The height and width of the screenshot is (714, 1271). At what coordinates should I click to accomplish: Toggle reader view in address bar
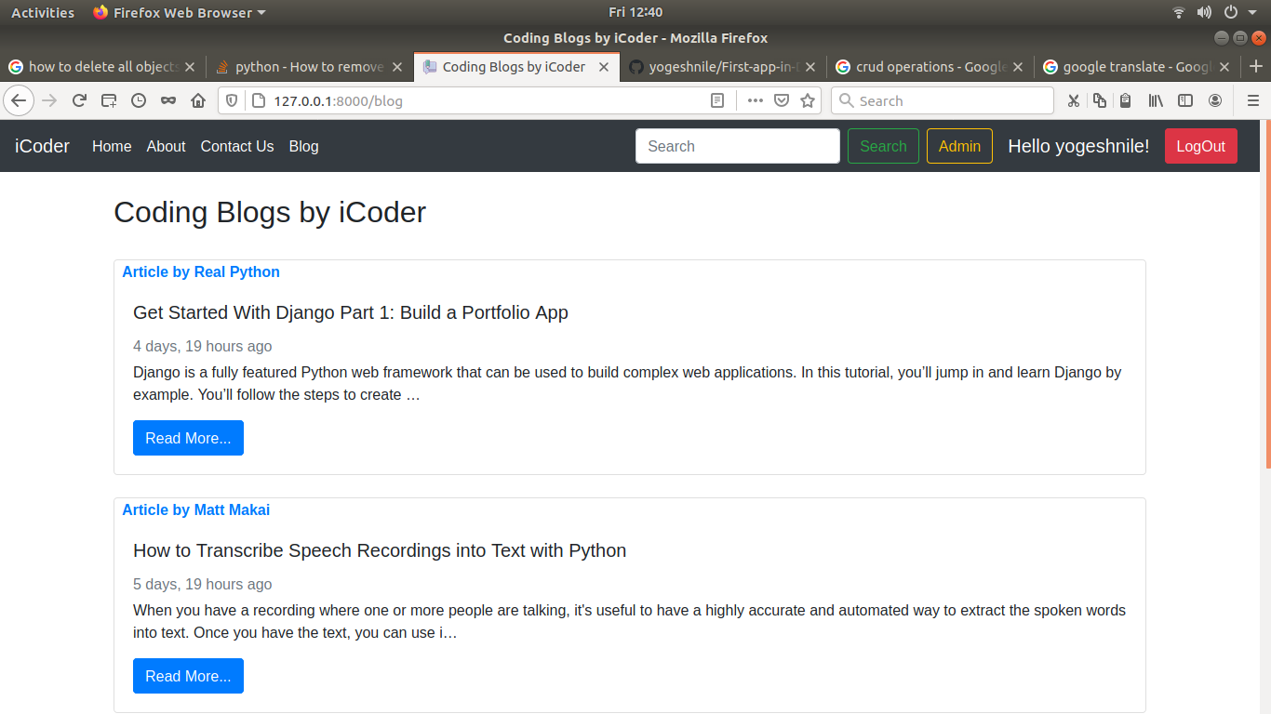click(717, 100)
